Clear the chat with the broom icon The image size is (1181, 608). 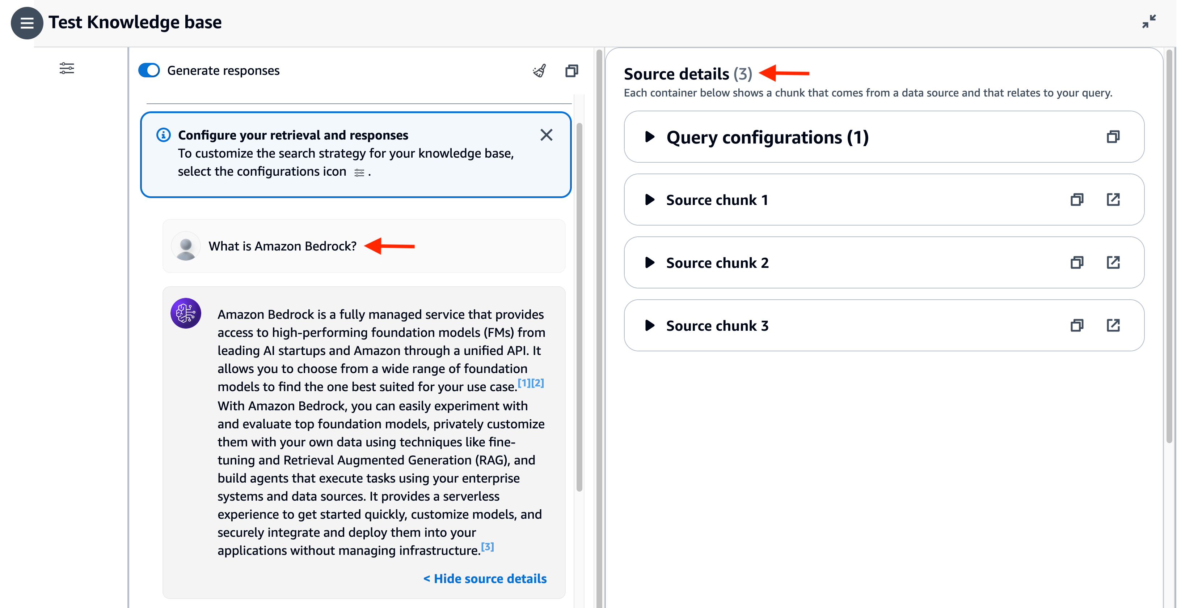(539, 71)
